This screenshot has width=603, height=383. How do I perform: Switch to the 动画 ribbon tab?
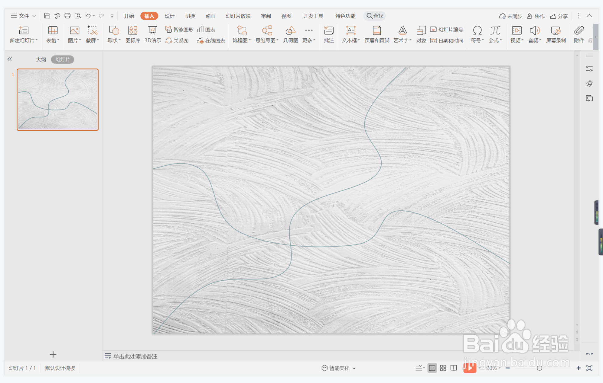210,16
